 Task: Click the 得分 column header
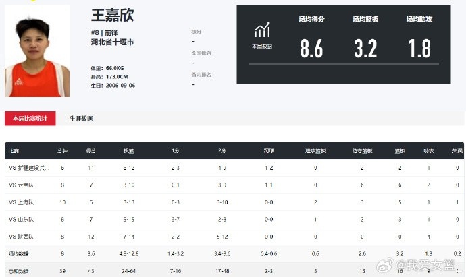point(90,151)
